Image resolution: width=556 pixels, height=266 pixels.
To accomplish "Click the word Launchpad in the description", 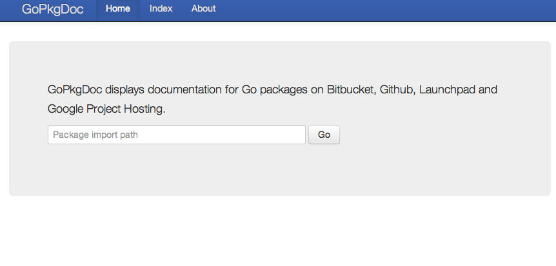I will coord(447,90).
